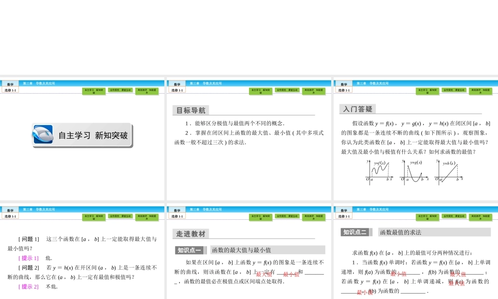
Task: Click the y=f(x) graph thumbnail in 入门答疑 slide
Action: (x=379, y=170)
